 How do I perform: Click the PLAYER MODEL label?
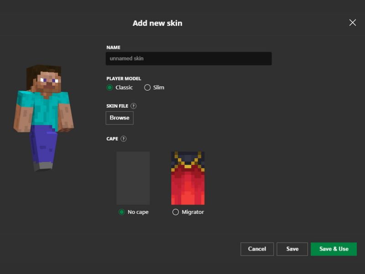[124, 79]
